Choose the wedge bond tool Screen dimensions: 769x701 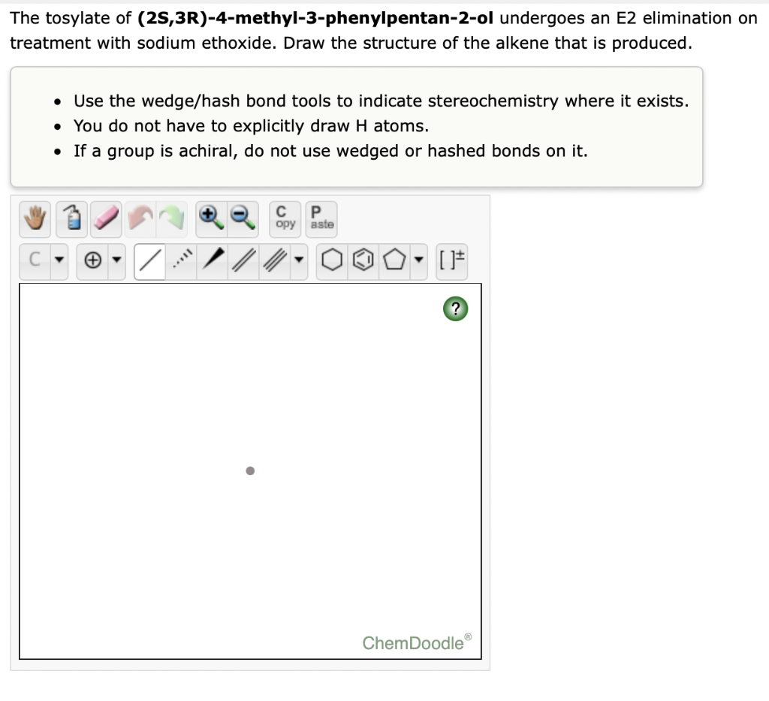[212, 260]
